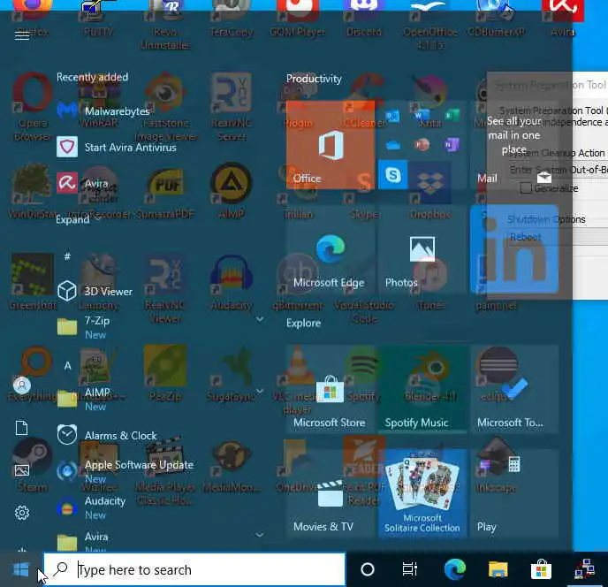
Task: Select the Explore group header
Action: [303, 324]
